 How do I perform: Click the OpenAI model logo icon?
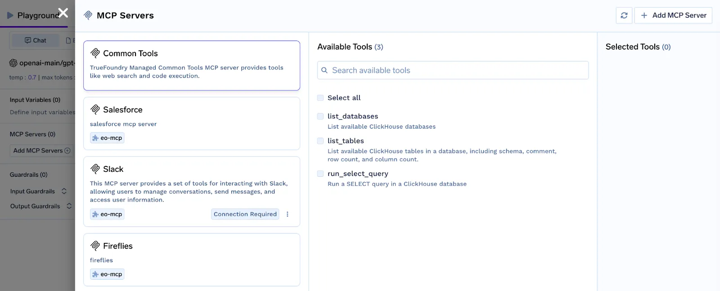click(13, 63)
